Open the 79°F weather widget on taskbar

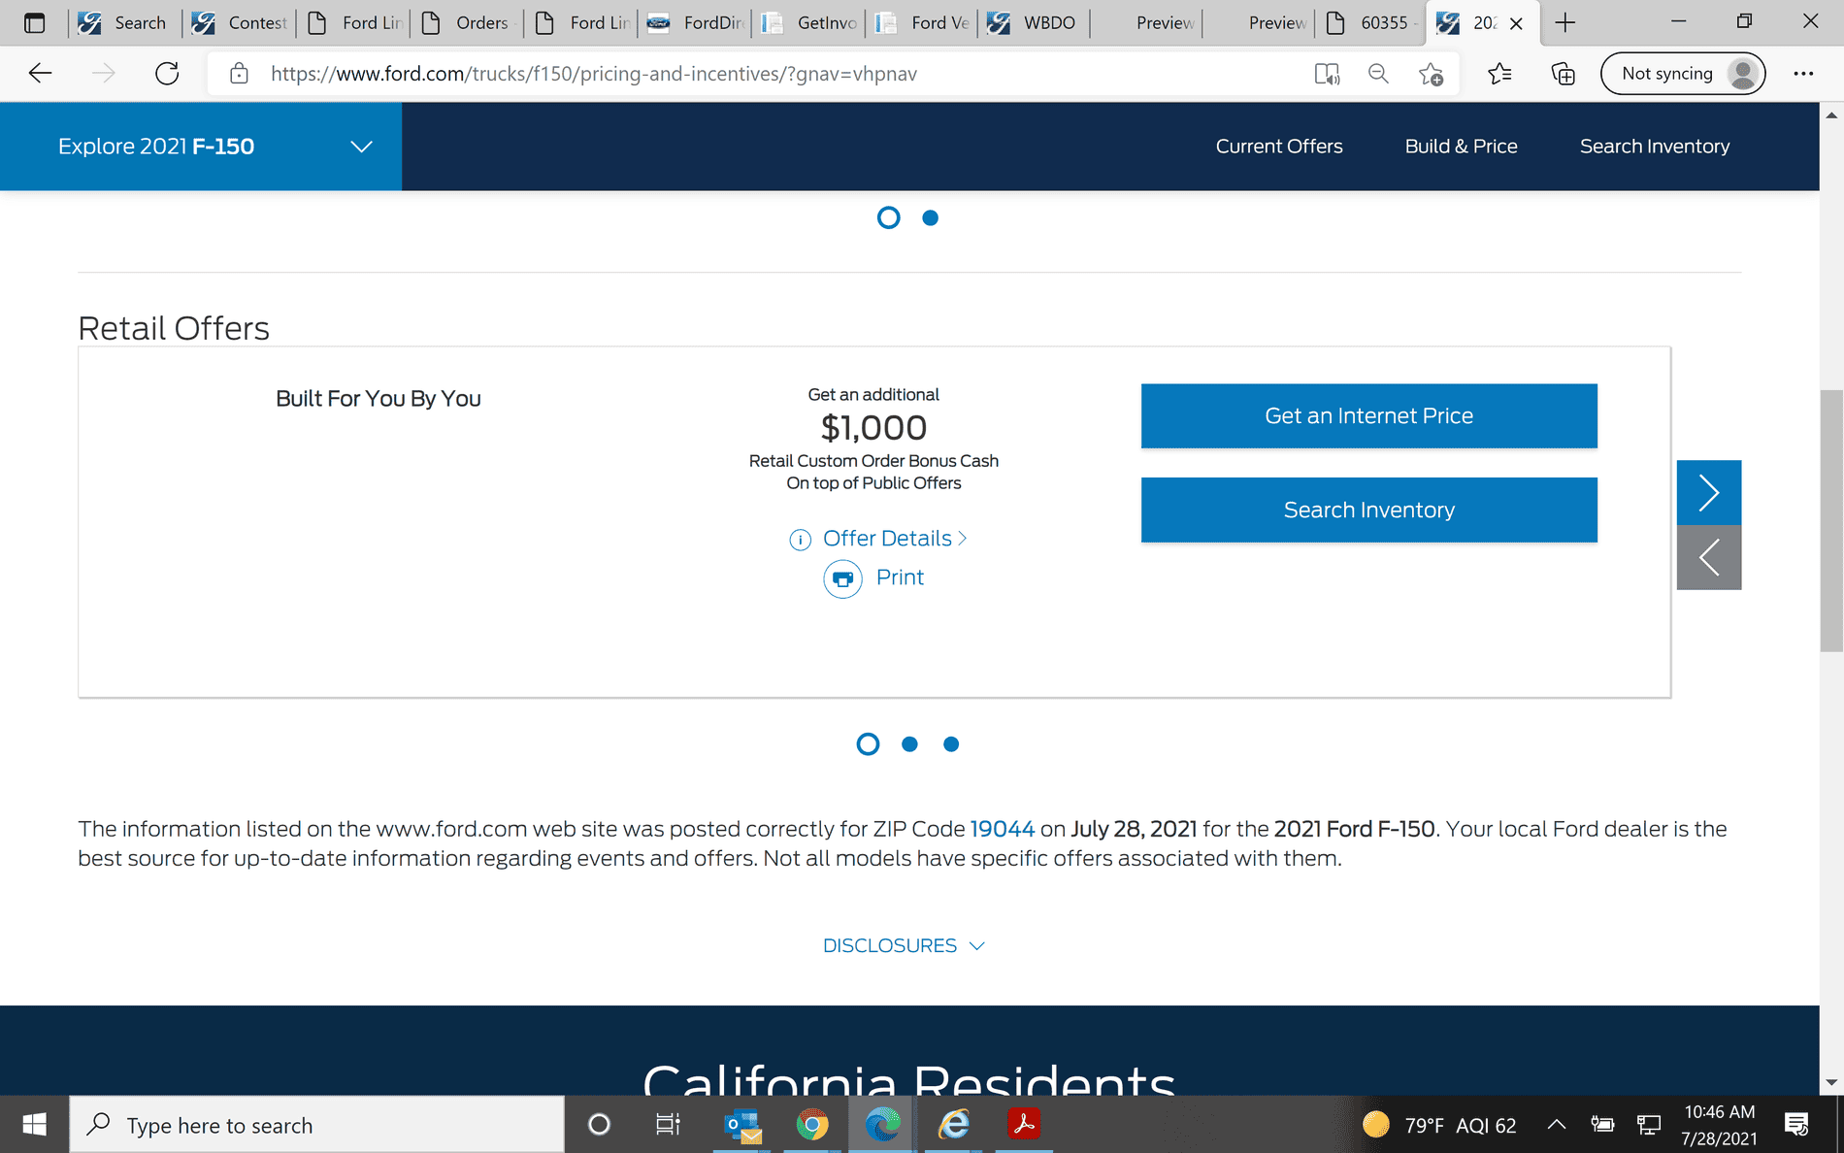click(x=1439, y=1125)
